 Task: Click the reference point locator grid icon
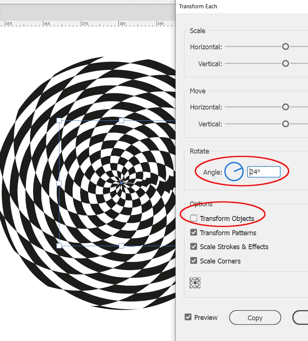click(195, 283)
